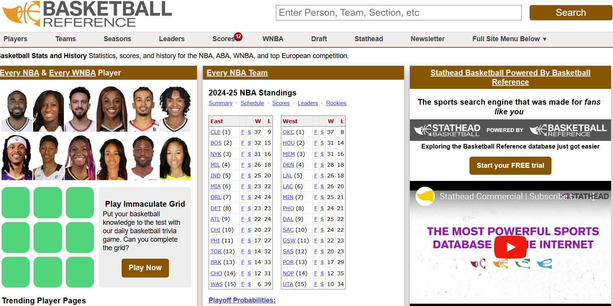Open the Playoff Probabilities link

pos(242,300)
